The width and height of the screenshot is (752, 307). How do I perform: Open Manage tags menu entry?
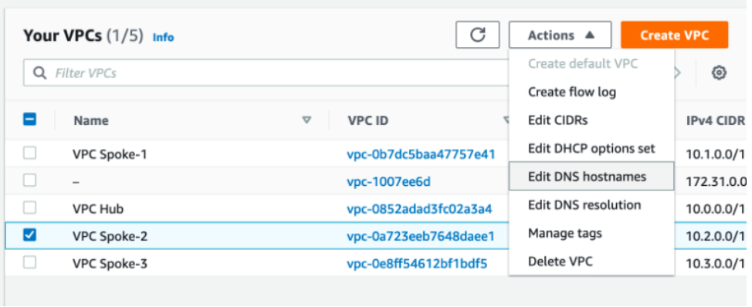(591, 233)
